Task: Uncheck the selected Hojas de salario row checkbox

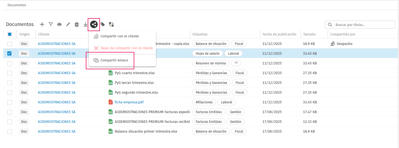Action: 9,53
